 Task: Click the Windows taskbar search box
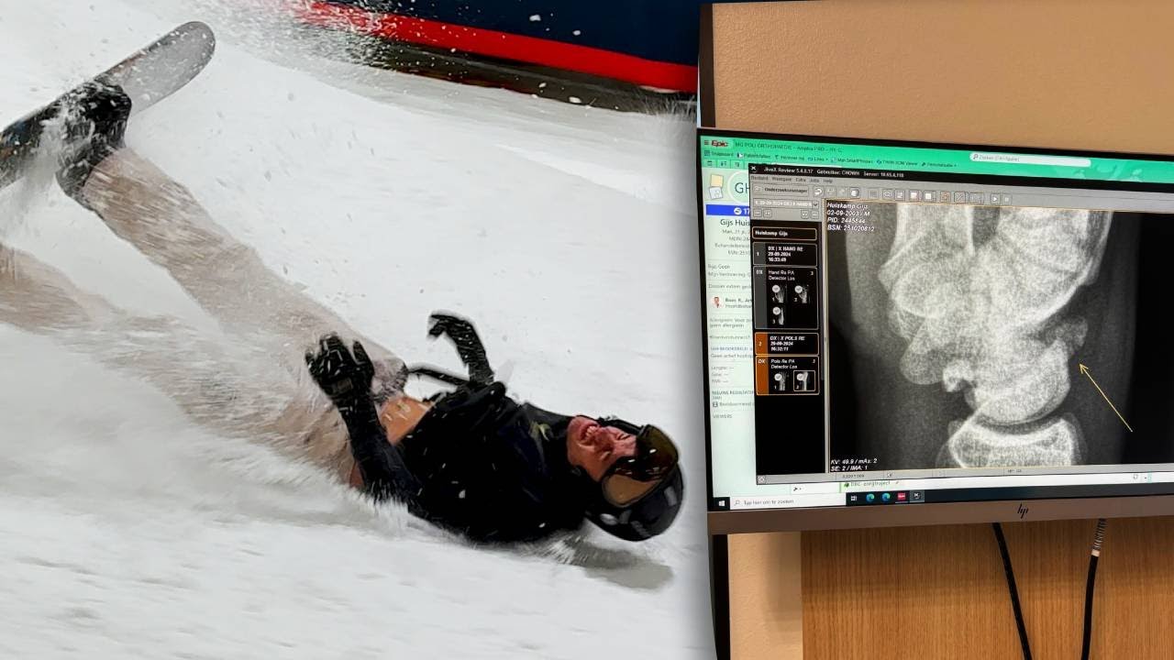pos(788,502)
